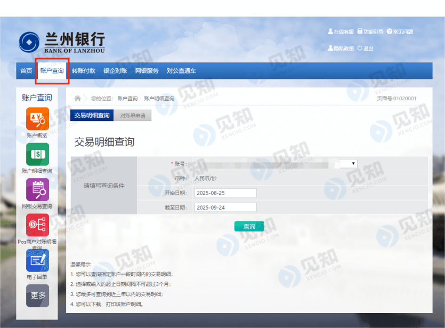Click 退出 to log out
The height and width of the screenshot is (328, 445).
[x=366, y=49]
